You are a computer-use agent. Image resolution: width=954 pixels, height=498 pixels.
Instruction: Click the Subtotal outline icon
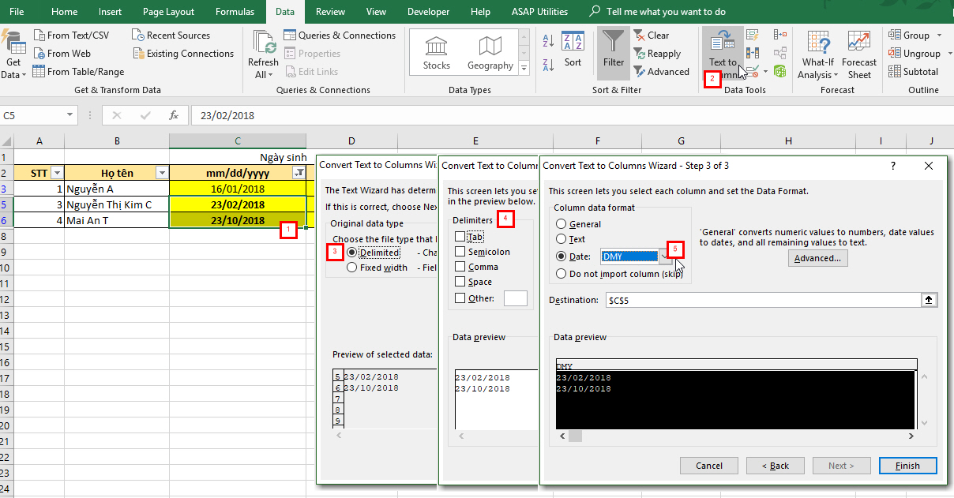pyautogui.click(x=896, y=72)
